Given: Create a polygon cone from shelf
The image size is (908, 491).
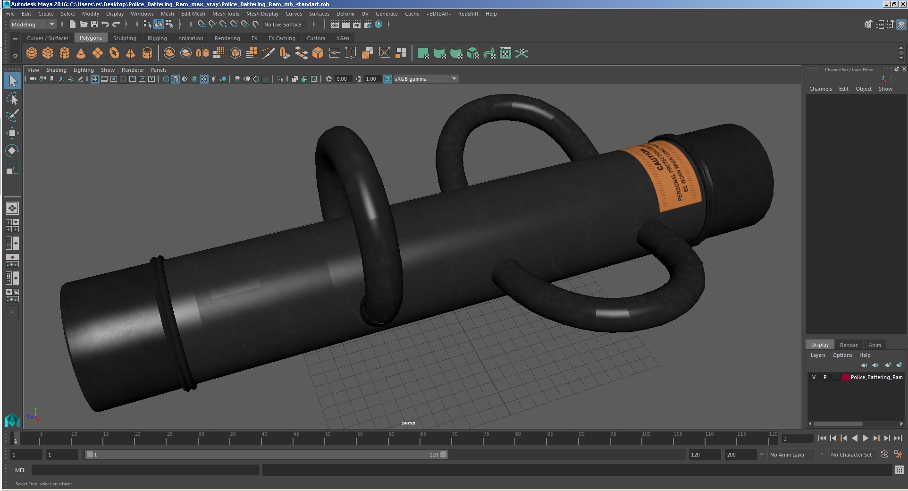Looking at the screenshot, I should (81, 53).
